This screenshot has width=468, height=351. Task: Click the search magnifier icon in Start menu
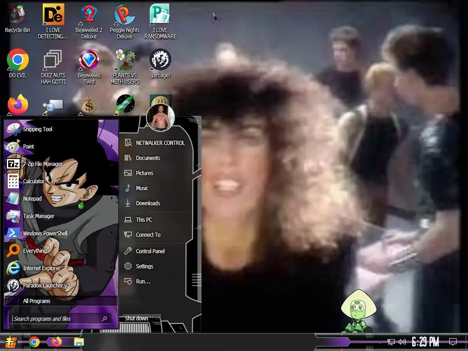pos(105,319)
